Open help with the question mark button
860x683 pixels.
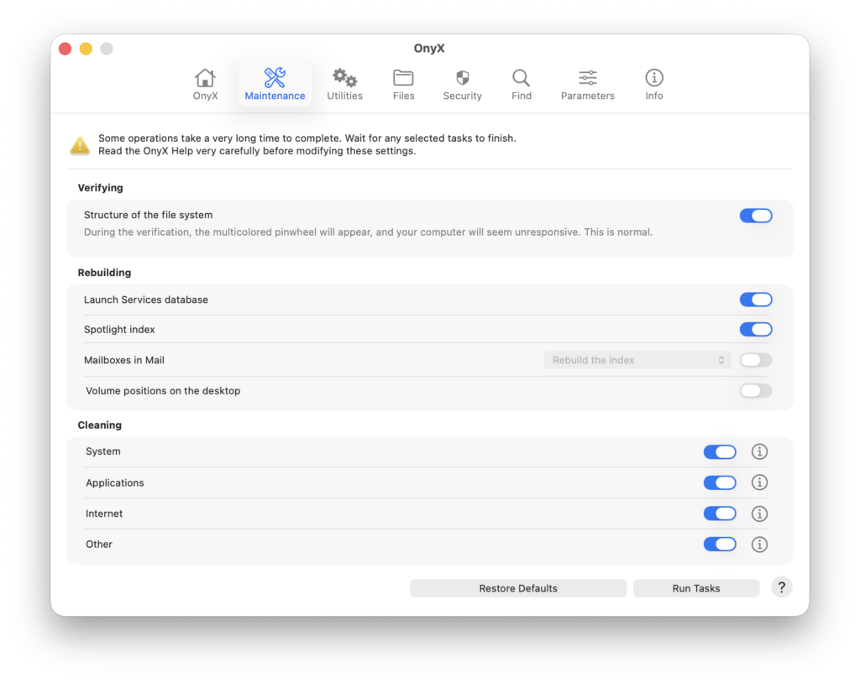click(x=781, y=587)
